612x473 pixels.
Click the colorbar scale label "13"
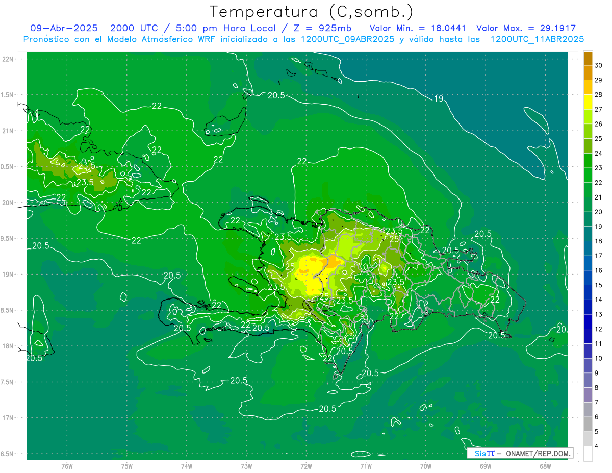599,314
